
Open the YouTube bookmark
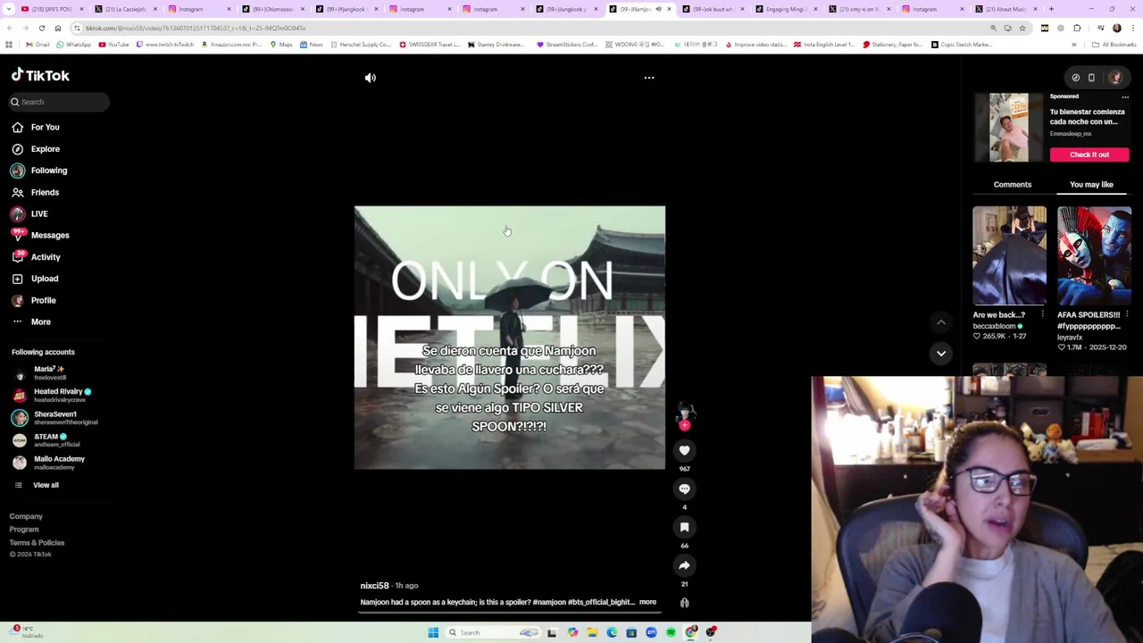[x=113, y=45]
